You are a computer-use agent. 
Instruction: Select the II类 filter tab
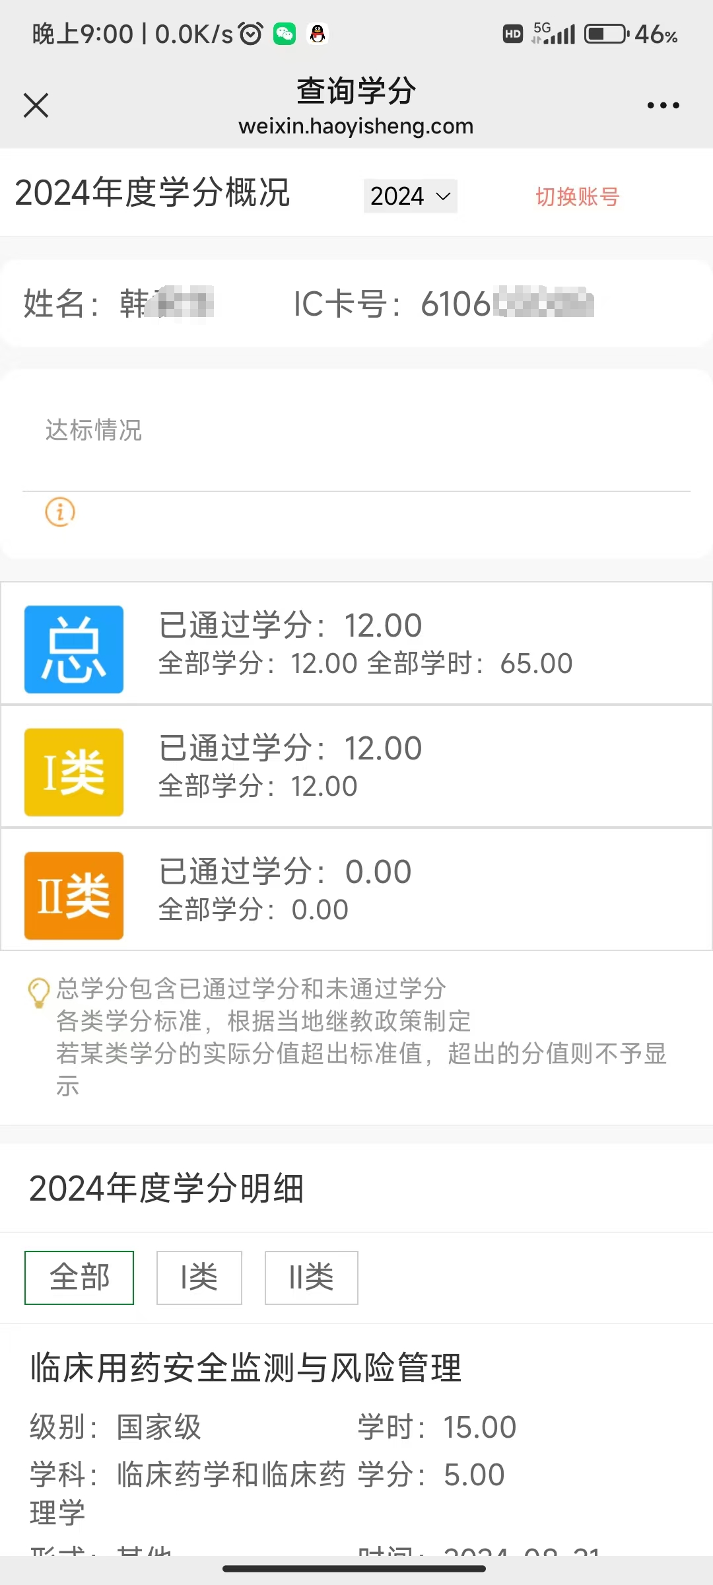click(312, 1277)
